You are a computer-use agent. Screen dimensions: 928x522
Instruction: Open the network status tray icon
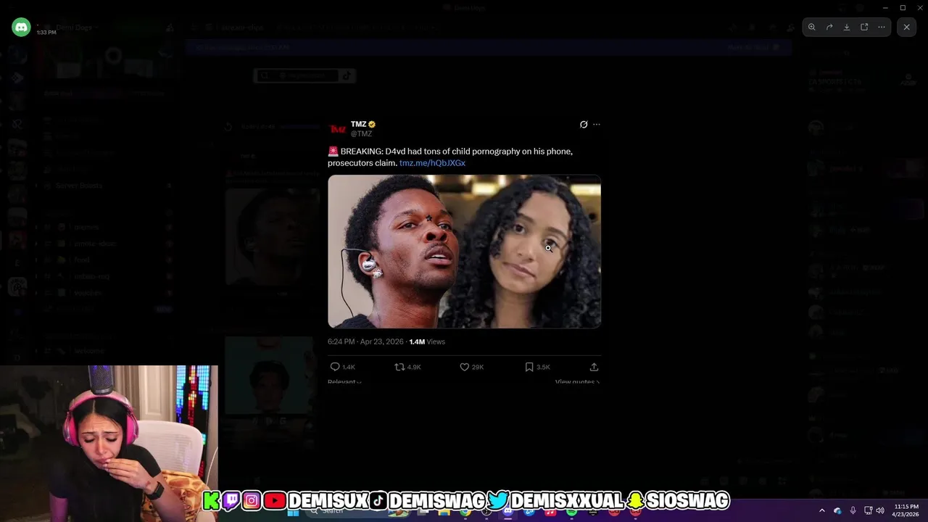pos(868,510)
